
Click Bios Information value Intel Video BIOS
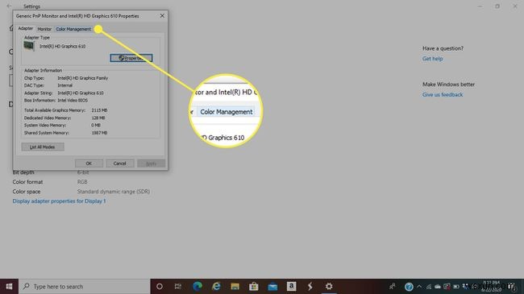(x=73, y=100)
